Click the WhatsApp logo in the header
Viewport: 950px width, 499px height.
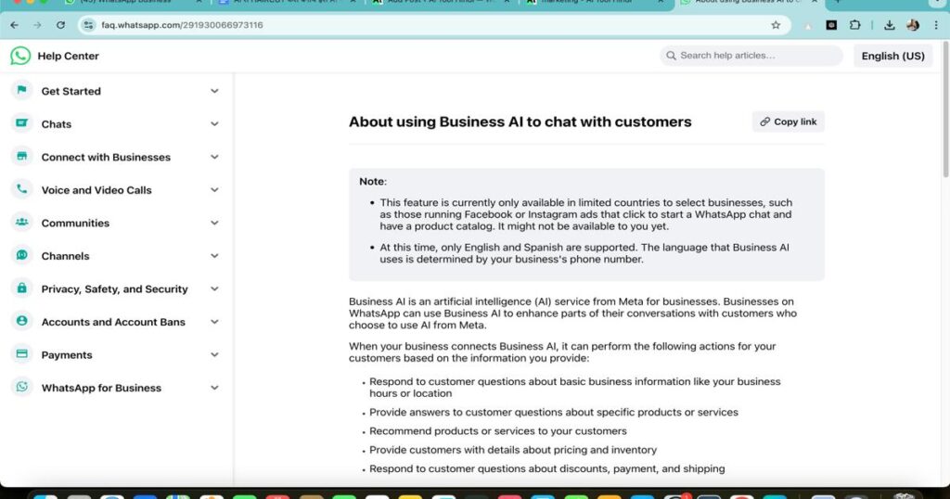(20, 56)
